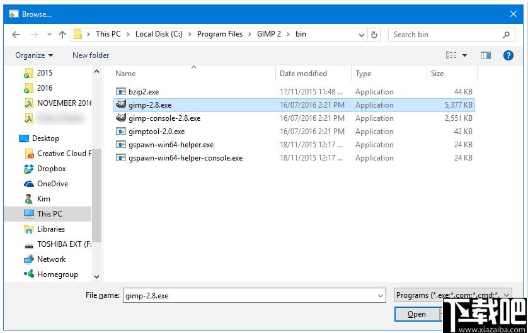Go up one folder level
This screenshot has width=528, height=333.
tap(62, 35)
